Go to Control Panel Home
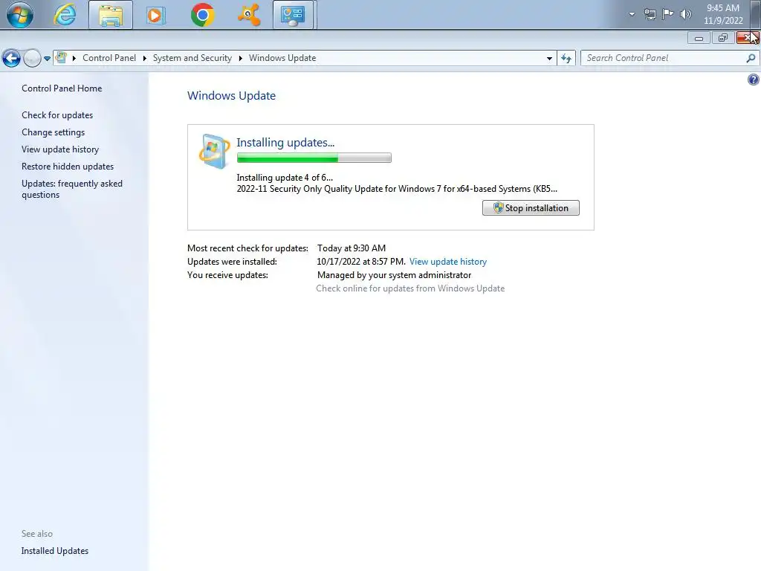The height and width of the screenshot is (571, 761). click(x=62, y=88)
